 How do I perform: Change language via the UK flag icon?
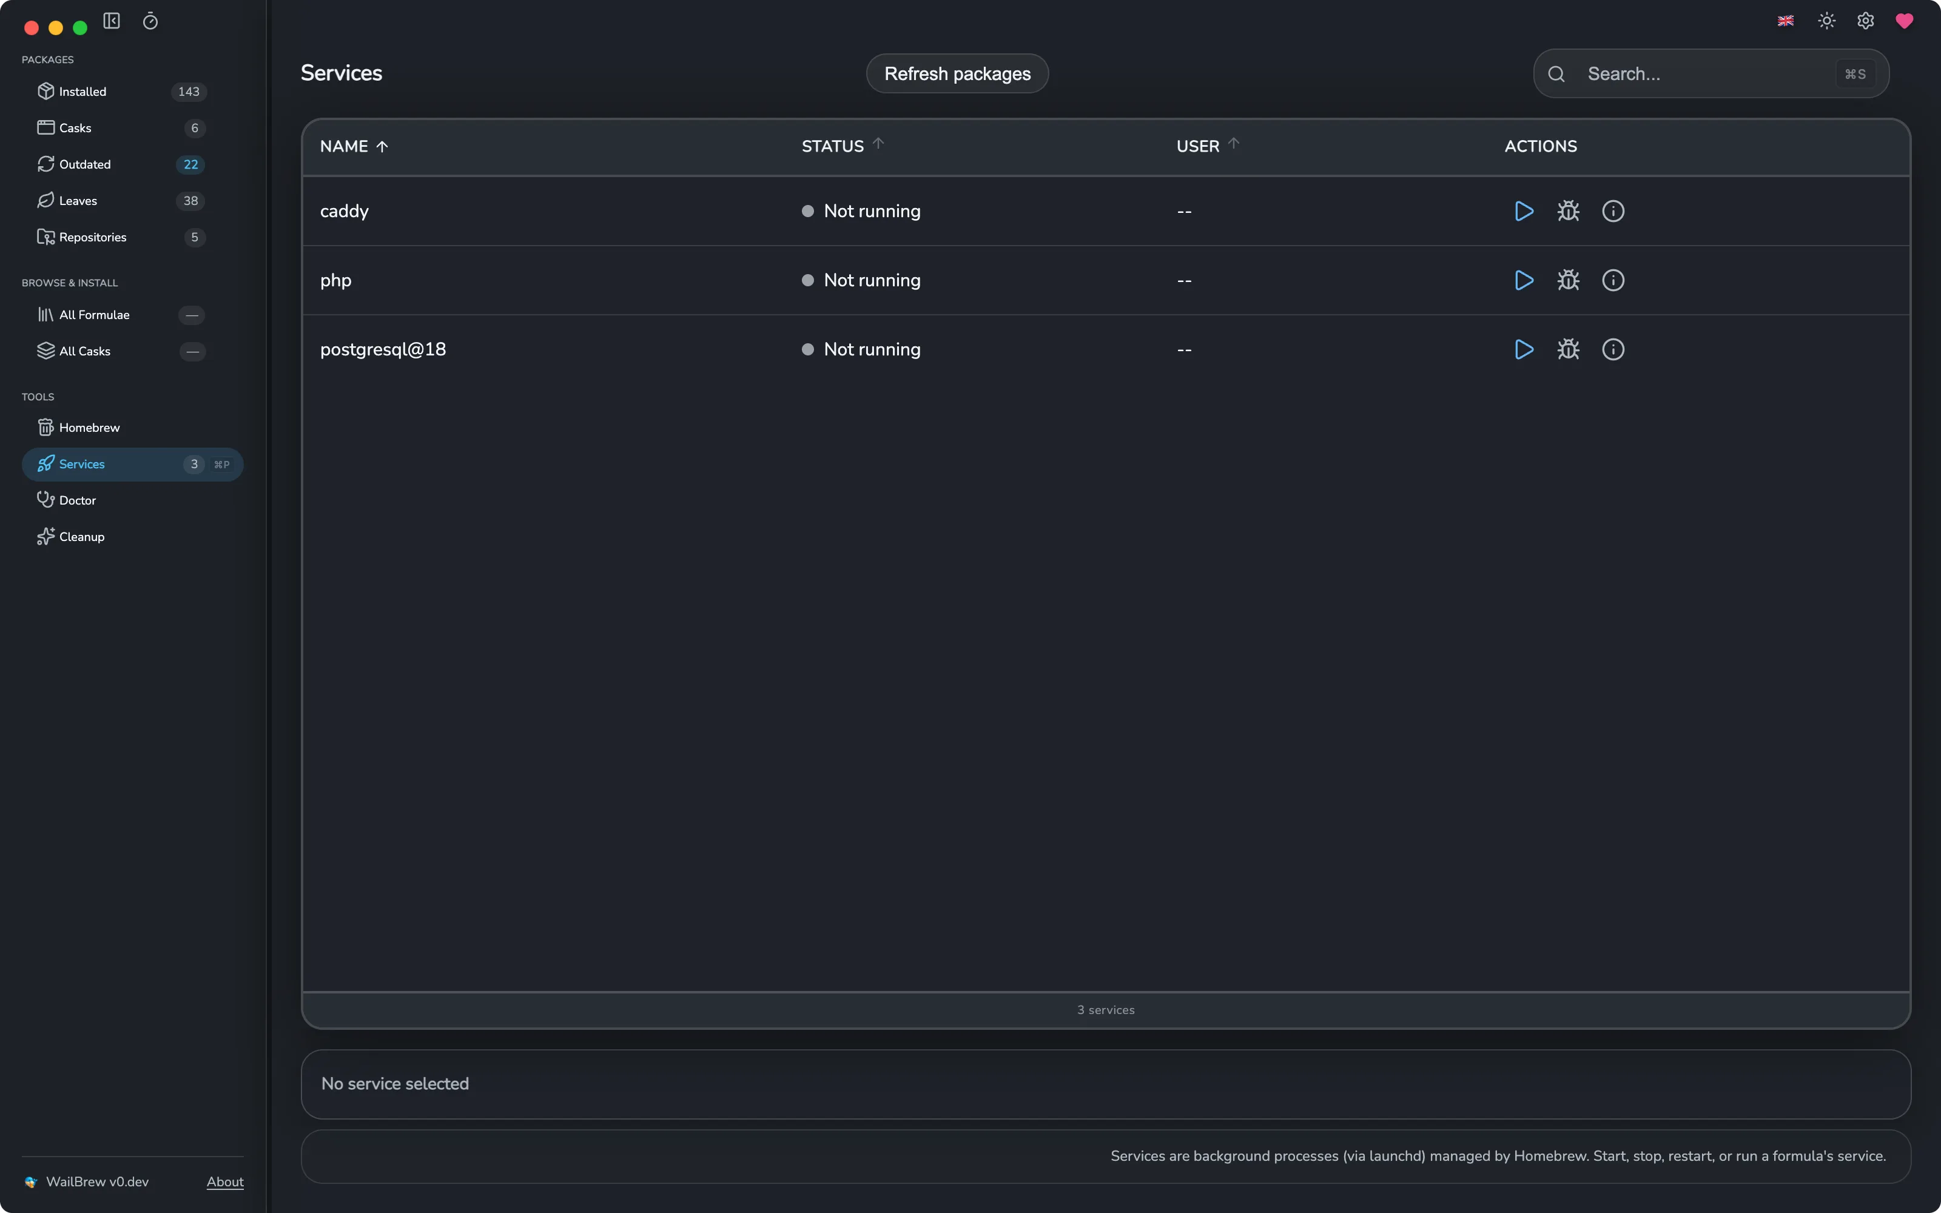[1785, 21]
